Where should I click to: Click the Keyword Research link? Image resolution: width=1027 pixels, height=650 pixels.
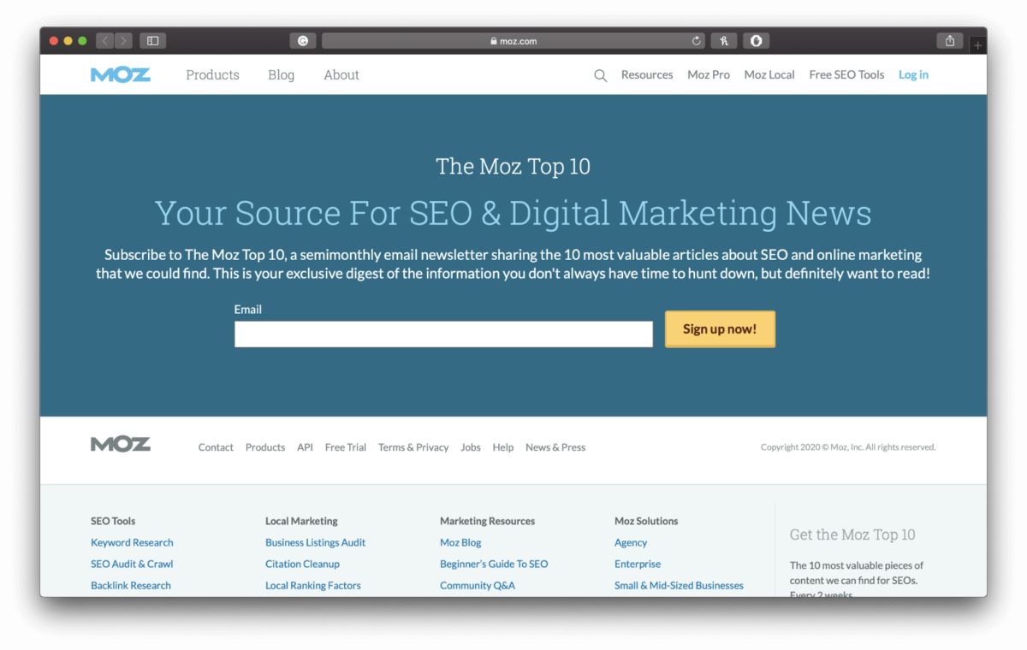(x=132, y=542)
